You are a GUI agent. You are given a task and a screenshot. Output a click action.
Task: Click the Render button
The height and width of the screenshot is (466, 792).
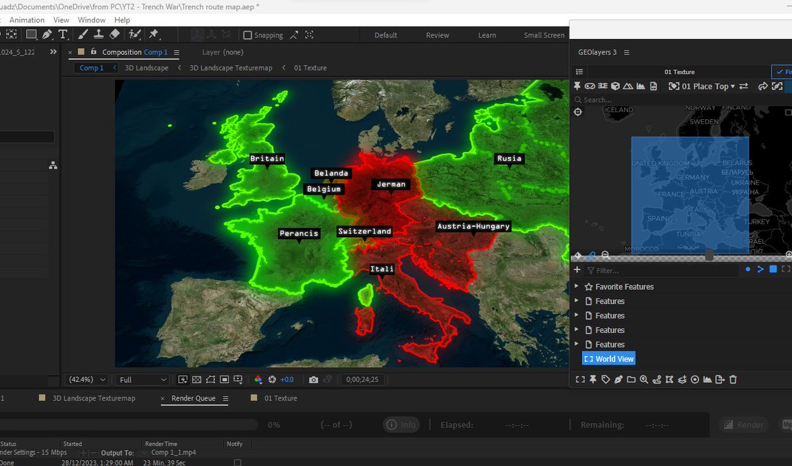745,425
